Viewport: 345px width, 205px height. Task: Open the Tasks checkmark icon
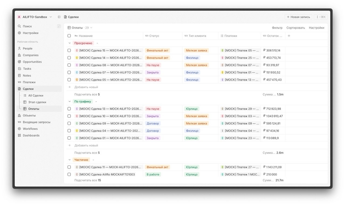tap(19, 69)
